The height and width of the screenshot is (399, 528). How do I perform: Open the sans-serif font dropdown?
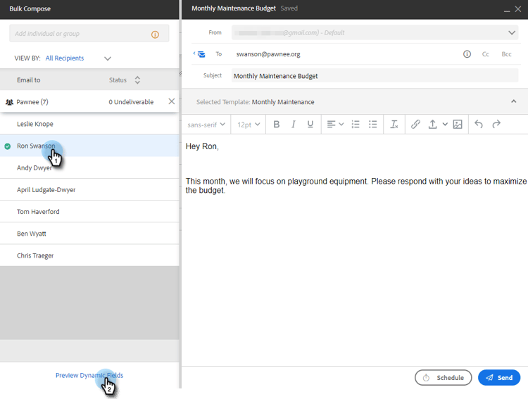[206, 125]
